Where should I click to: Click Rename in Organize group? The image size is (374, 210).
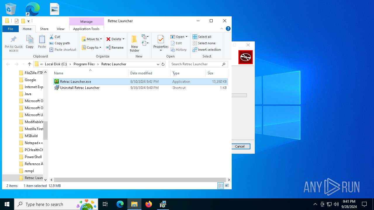[115, 48]
